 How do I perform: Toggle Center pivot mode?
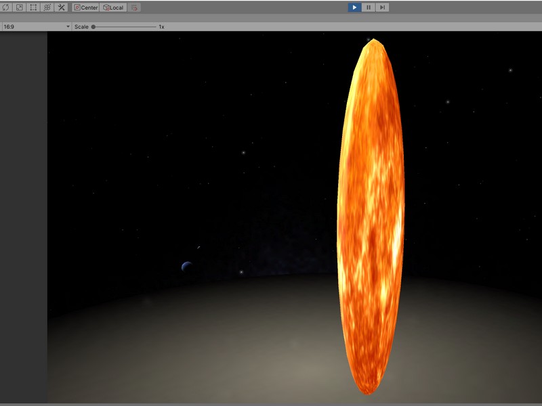(x=87, y=7)
